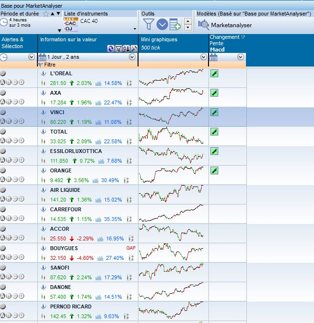Viewport: 314px width, 323px height.
Task: Select the PERNOD RICARD stock name
Action: tap(70, 306)
